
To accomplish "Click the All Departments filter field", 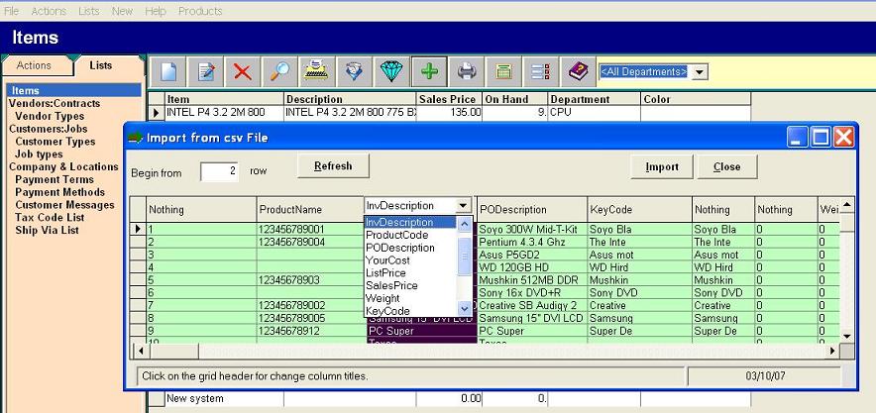I will tap(644, 72).
